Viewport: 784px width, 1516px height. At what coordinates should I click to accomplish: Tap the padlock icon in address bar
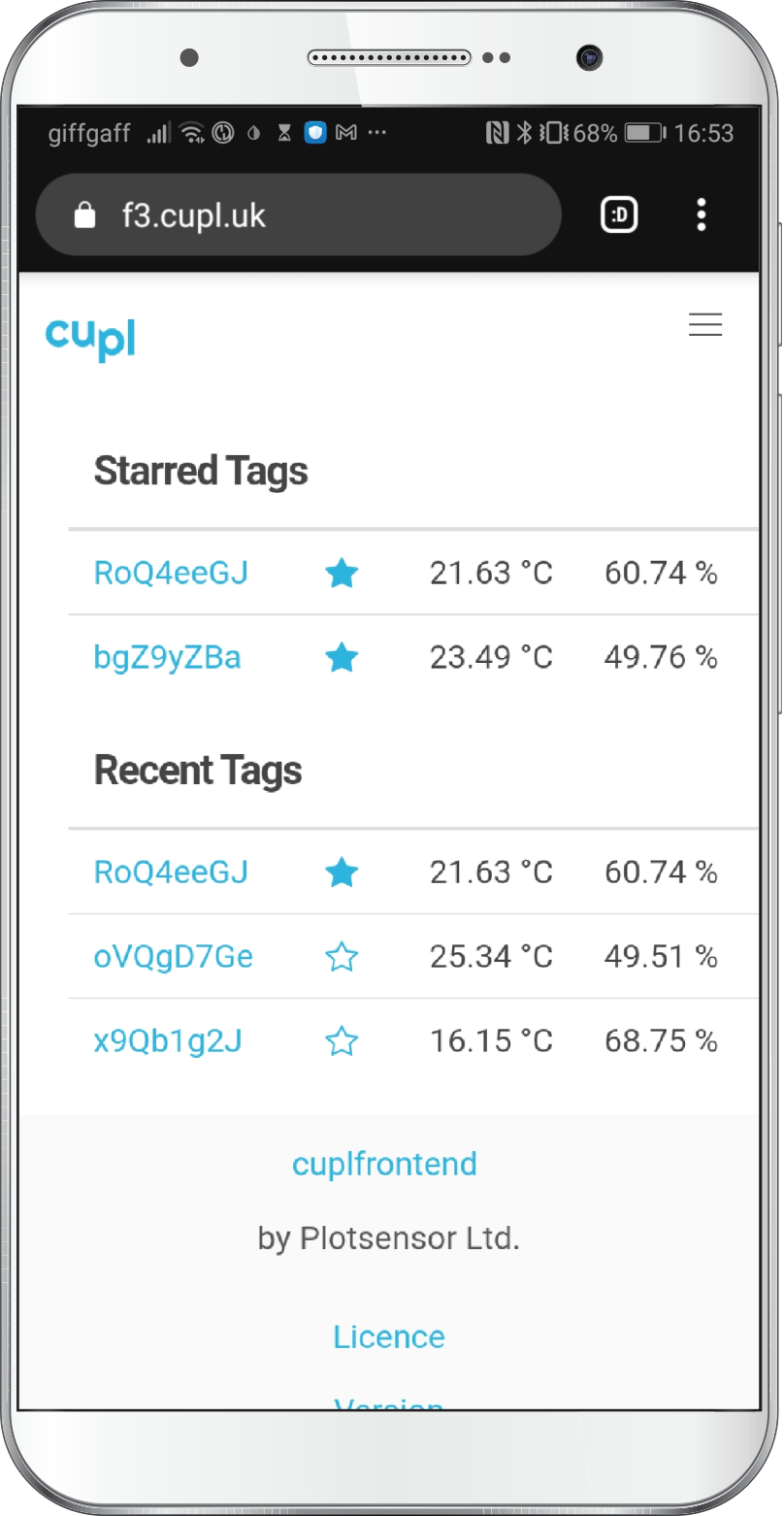pos(85,215)
